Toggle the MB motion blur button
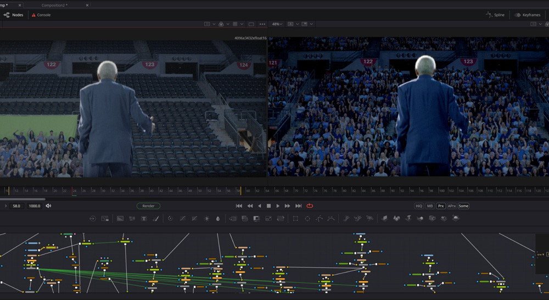The width and height of the screenshot is (549, 300). pyautogui.click(x=430, y=206)
